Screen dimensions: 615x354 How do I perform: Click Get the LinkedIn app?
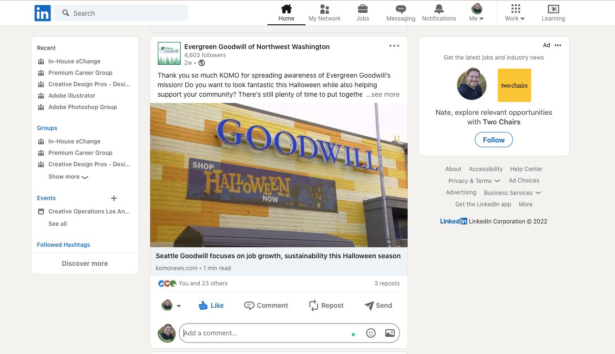[483, 204]
